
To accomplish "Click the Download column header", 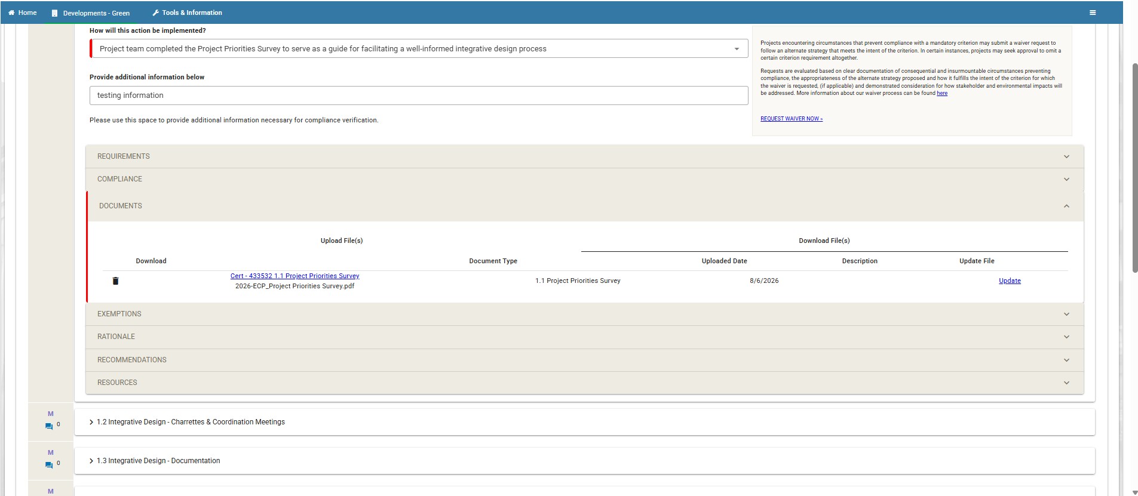I will click(x=151, y=261).
